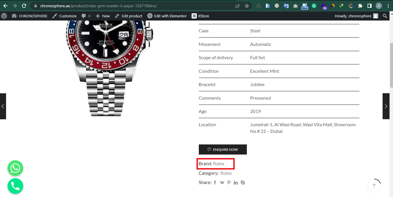The width and height of the screenshot is (393, 197).
Task: Click Edit with Elementor
Action: point(167,16)
